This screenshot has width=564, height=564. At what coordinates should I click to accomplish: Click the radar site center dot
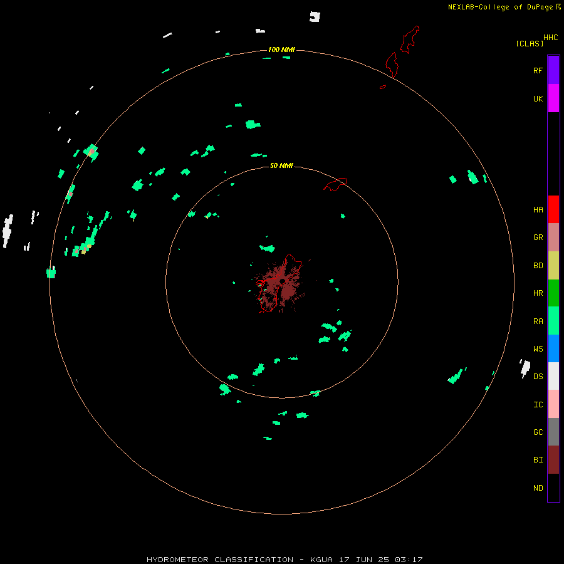click(283, 281)
